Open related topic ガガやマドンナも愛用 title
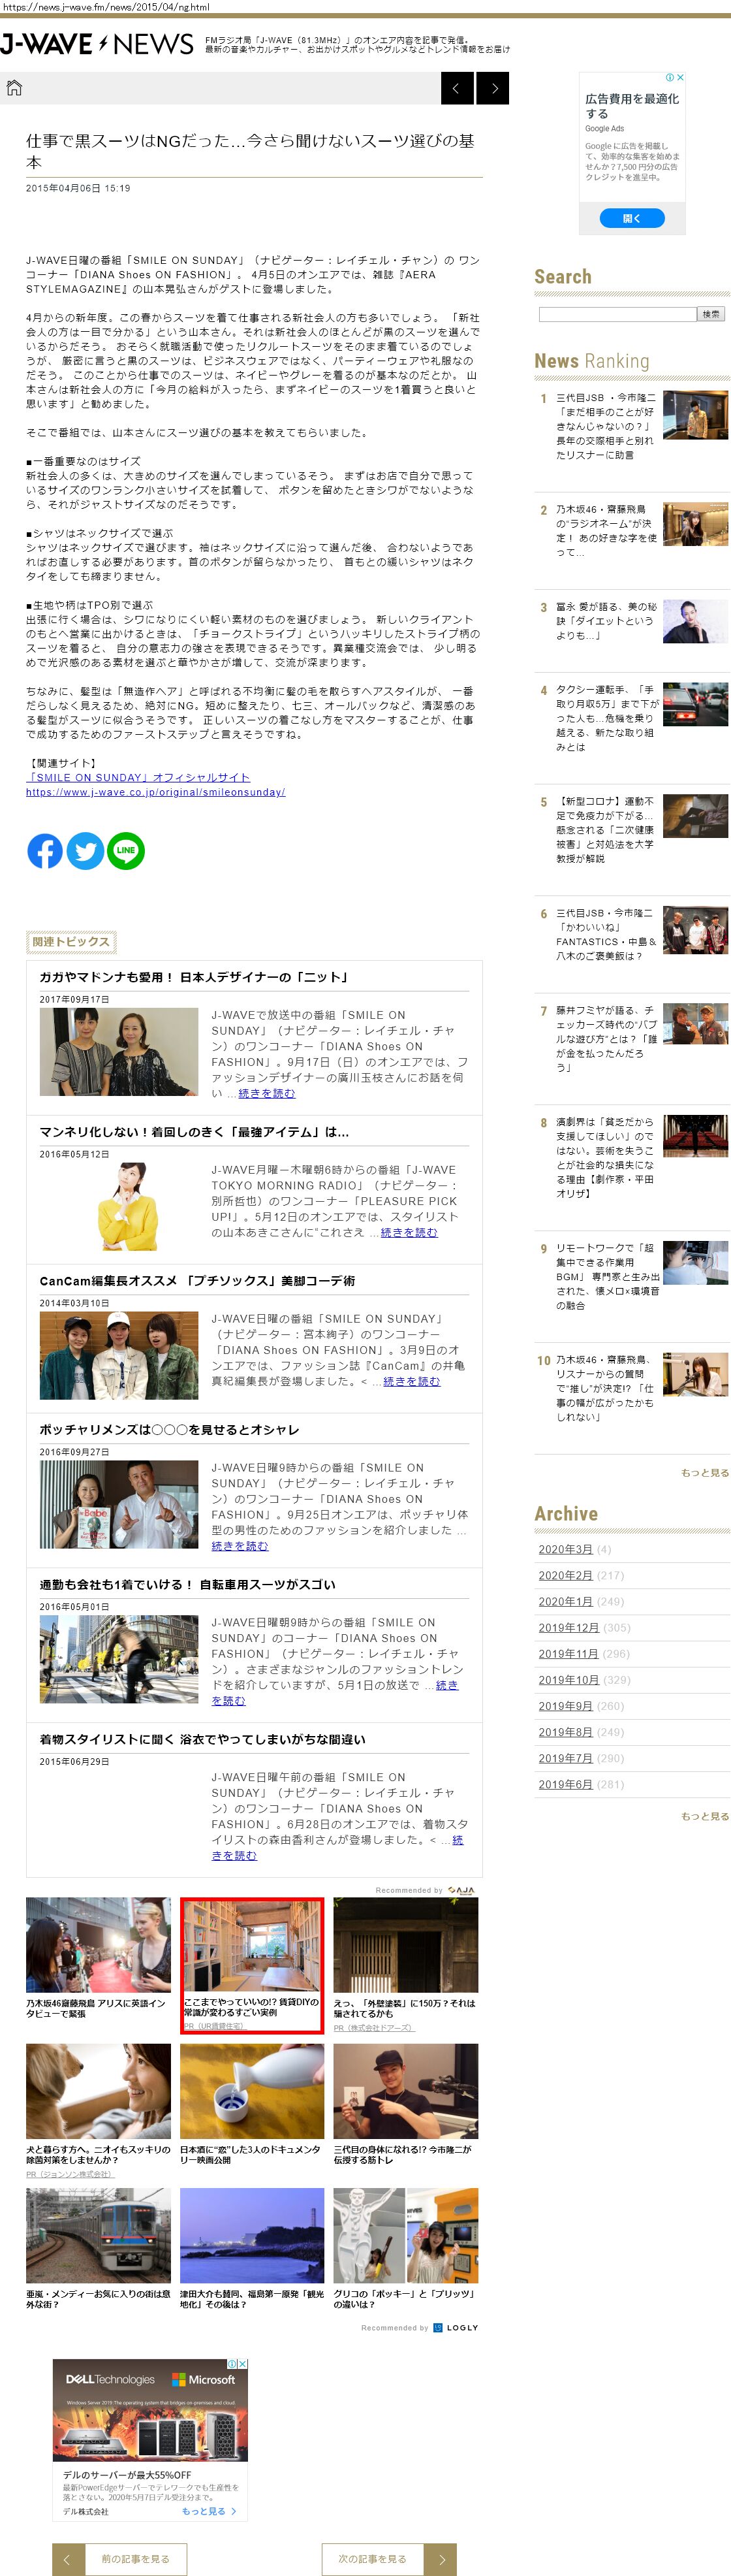The image size is (731, 2576). click(x=194, y=977)
